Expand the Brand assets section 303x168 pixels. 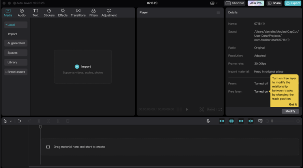[16, 72]
